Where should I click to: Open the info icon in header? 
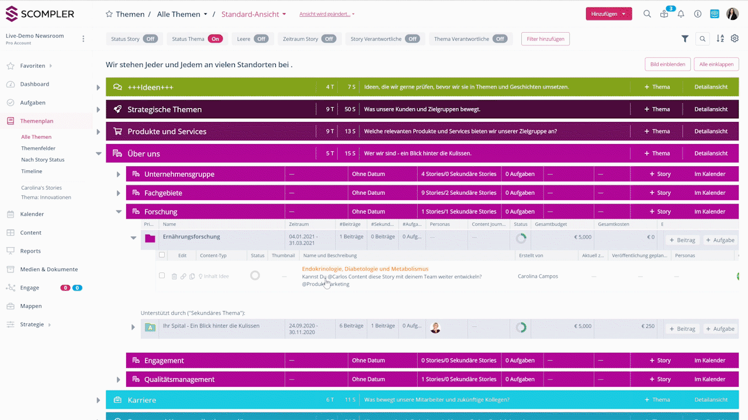click(698, 14)
